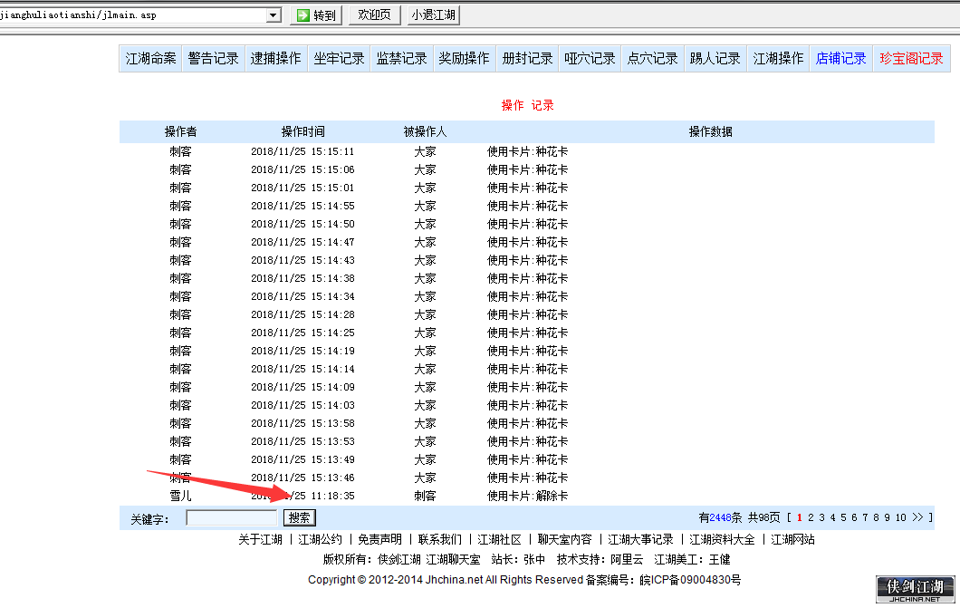Click the 被操作人 column header

(x=425, y=131)
